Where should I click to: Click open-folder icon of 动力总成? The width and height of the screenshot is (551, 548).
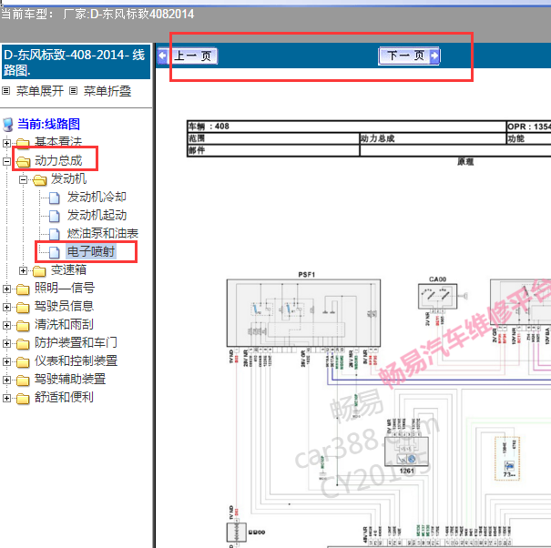[23, 162]
